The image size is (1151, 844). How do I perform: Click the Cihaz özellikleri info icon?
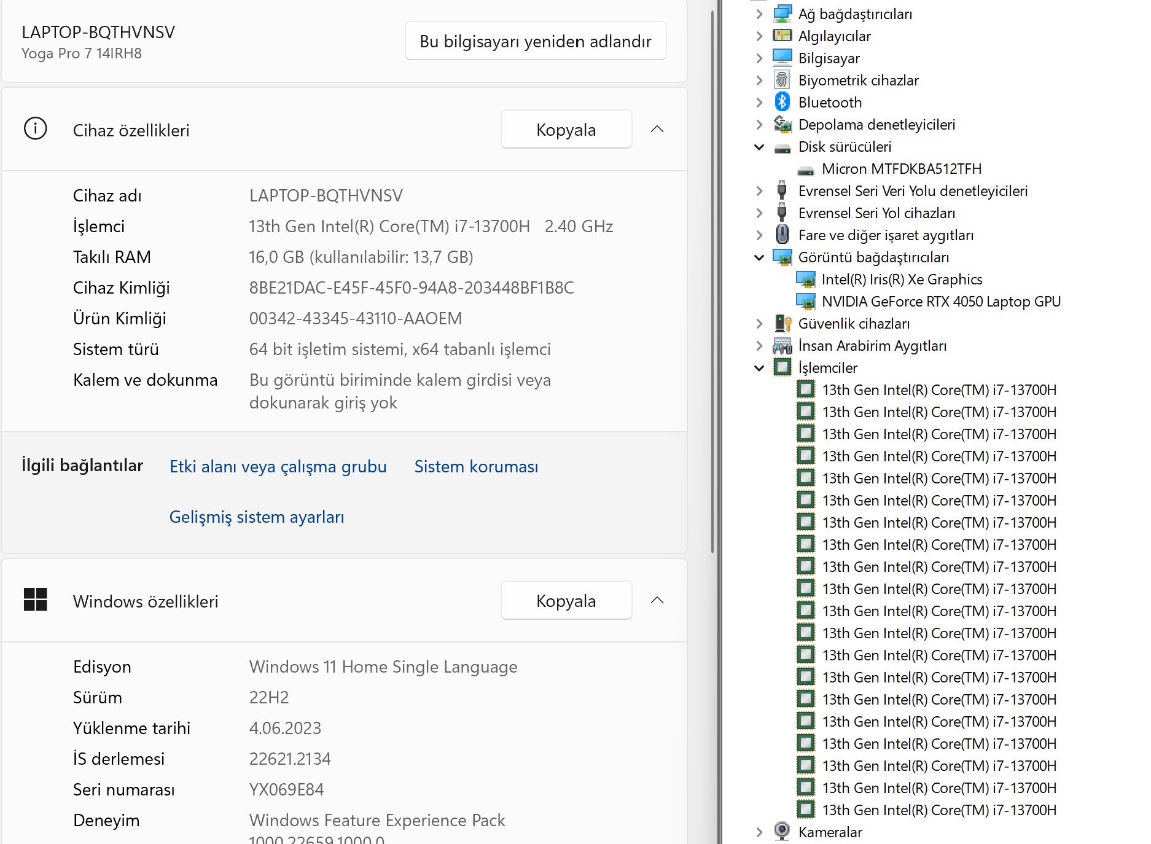coord(35,129)
